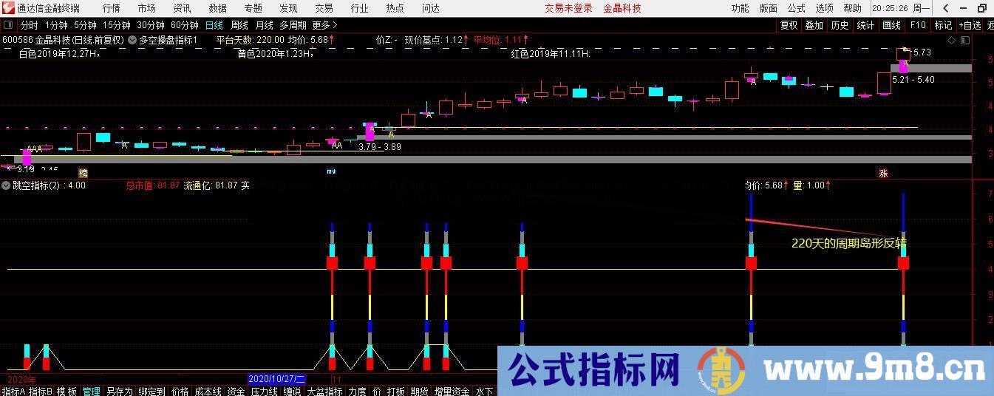Open the 公式 menu
994x396 pixels.
pos(796,8)
